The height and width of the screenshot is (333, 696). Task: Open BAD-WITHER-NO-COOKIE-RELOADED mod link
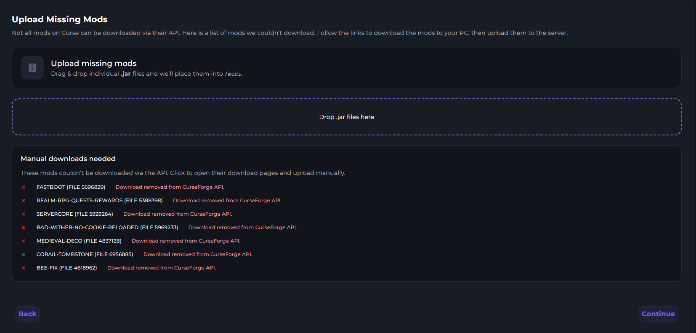[x=107, y=227]
